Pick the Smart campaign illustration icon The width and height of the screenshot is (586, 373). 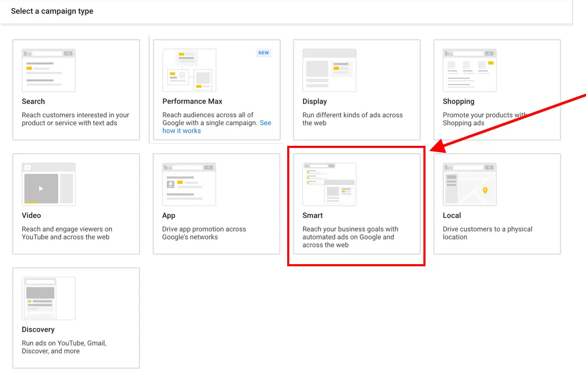(x=329, y=184)
